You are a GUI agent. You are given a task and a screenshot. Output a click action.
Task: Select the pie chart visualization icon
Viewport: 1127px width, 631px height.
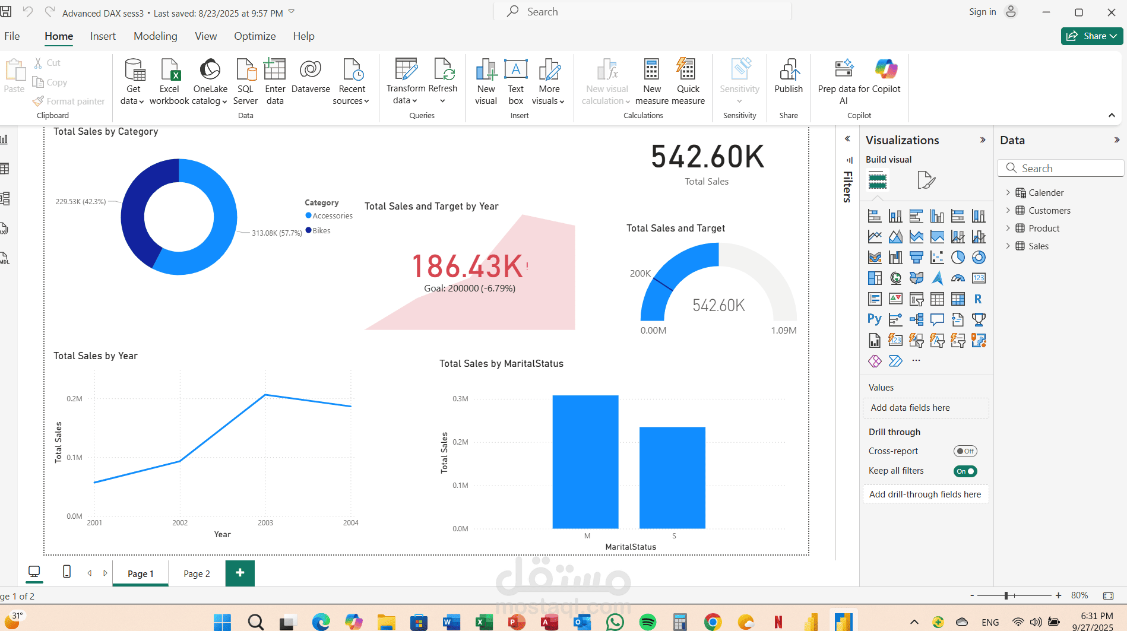coord(958,258)
